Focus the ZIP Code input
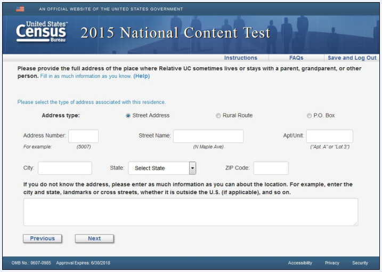Viewport: 382px width, 272px height. point(271,169)
